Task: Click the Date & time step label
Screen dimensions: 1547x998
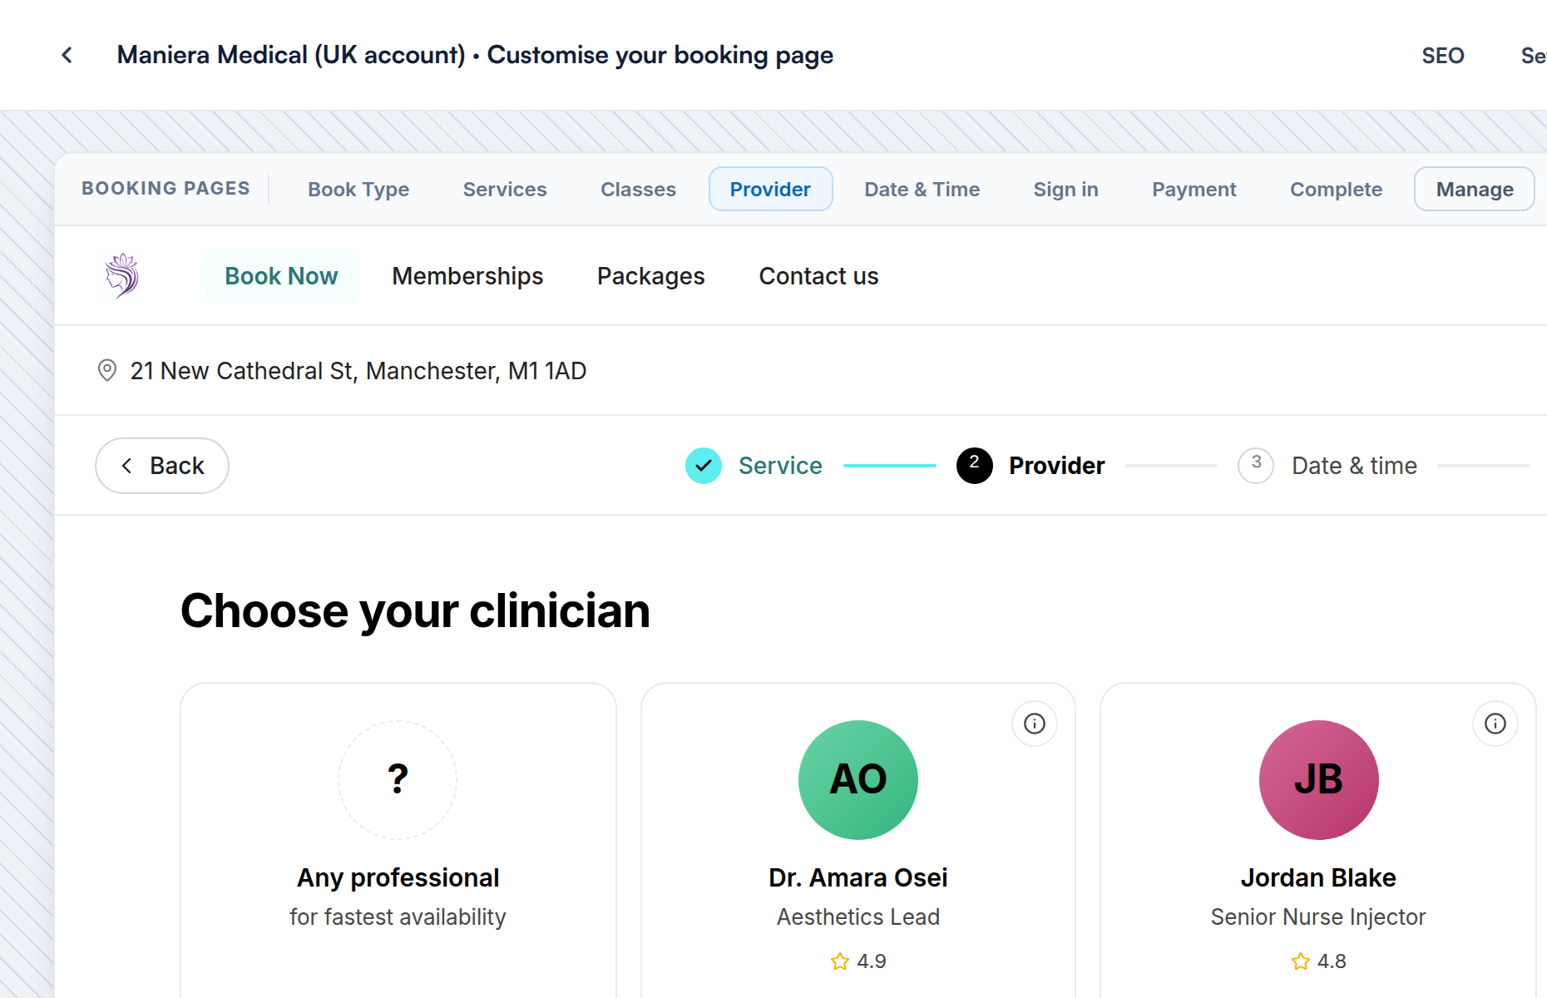Action: 1354,466
